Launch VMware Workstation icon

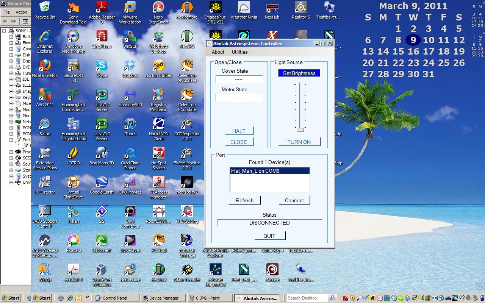click(x=130, y=12)
